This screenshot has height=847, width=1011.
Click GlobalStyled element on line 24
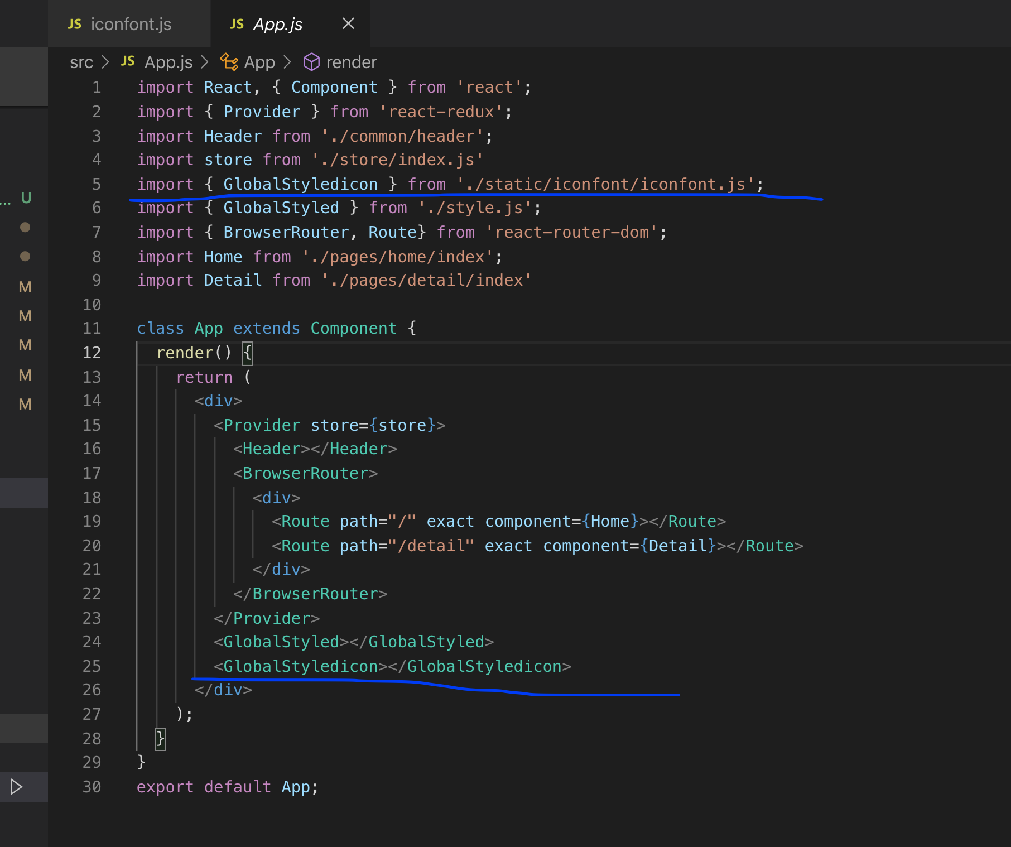click(x=354, y=642)
